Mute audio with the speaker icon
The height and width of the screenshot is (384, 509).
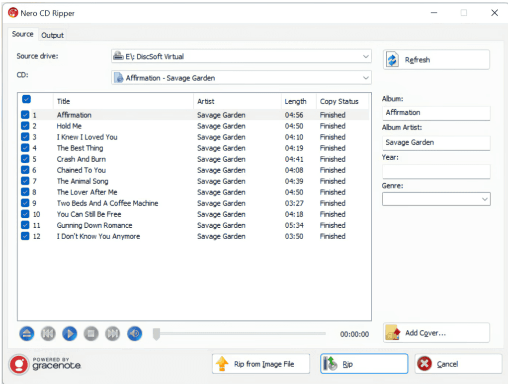coord(134,333)
